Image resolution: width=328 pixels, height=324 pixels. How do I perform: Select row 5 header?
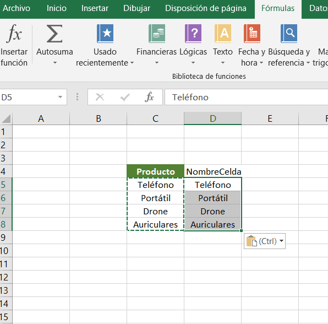tap(6, 185)
